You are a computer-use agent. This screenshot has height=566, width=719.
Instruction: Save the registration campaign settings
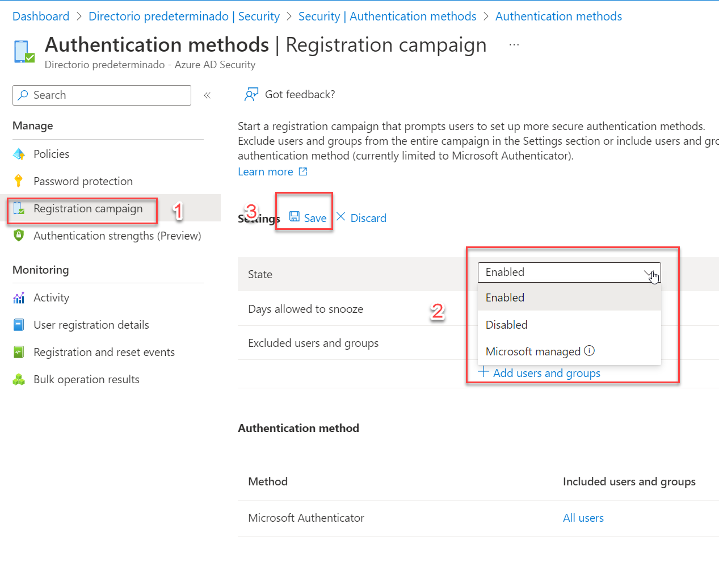click(x=308, y=217)
